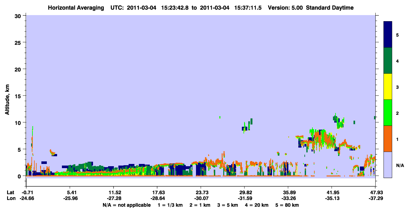
Task: Click the lavender N/A colorbar segment
Action: (388, 165)
